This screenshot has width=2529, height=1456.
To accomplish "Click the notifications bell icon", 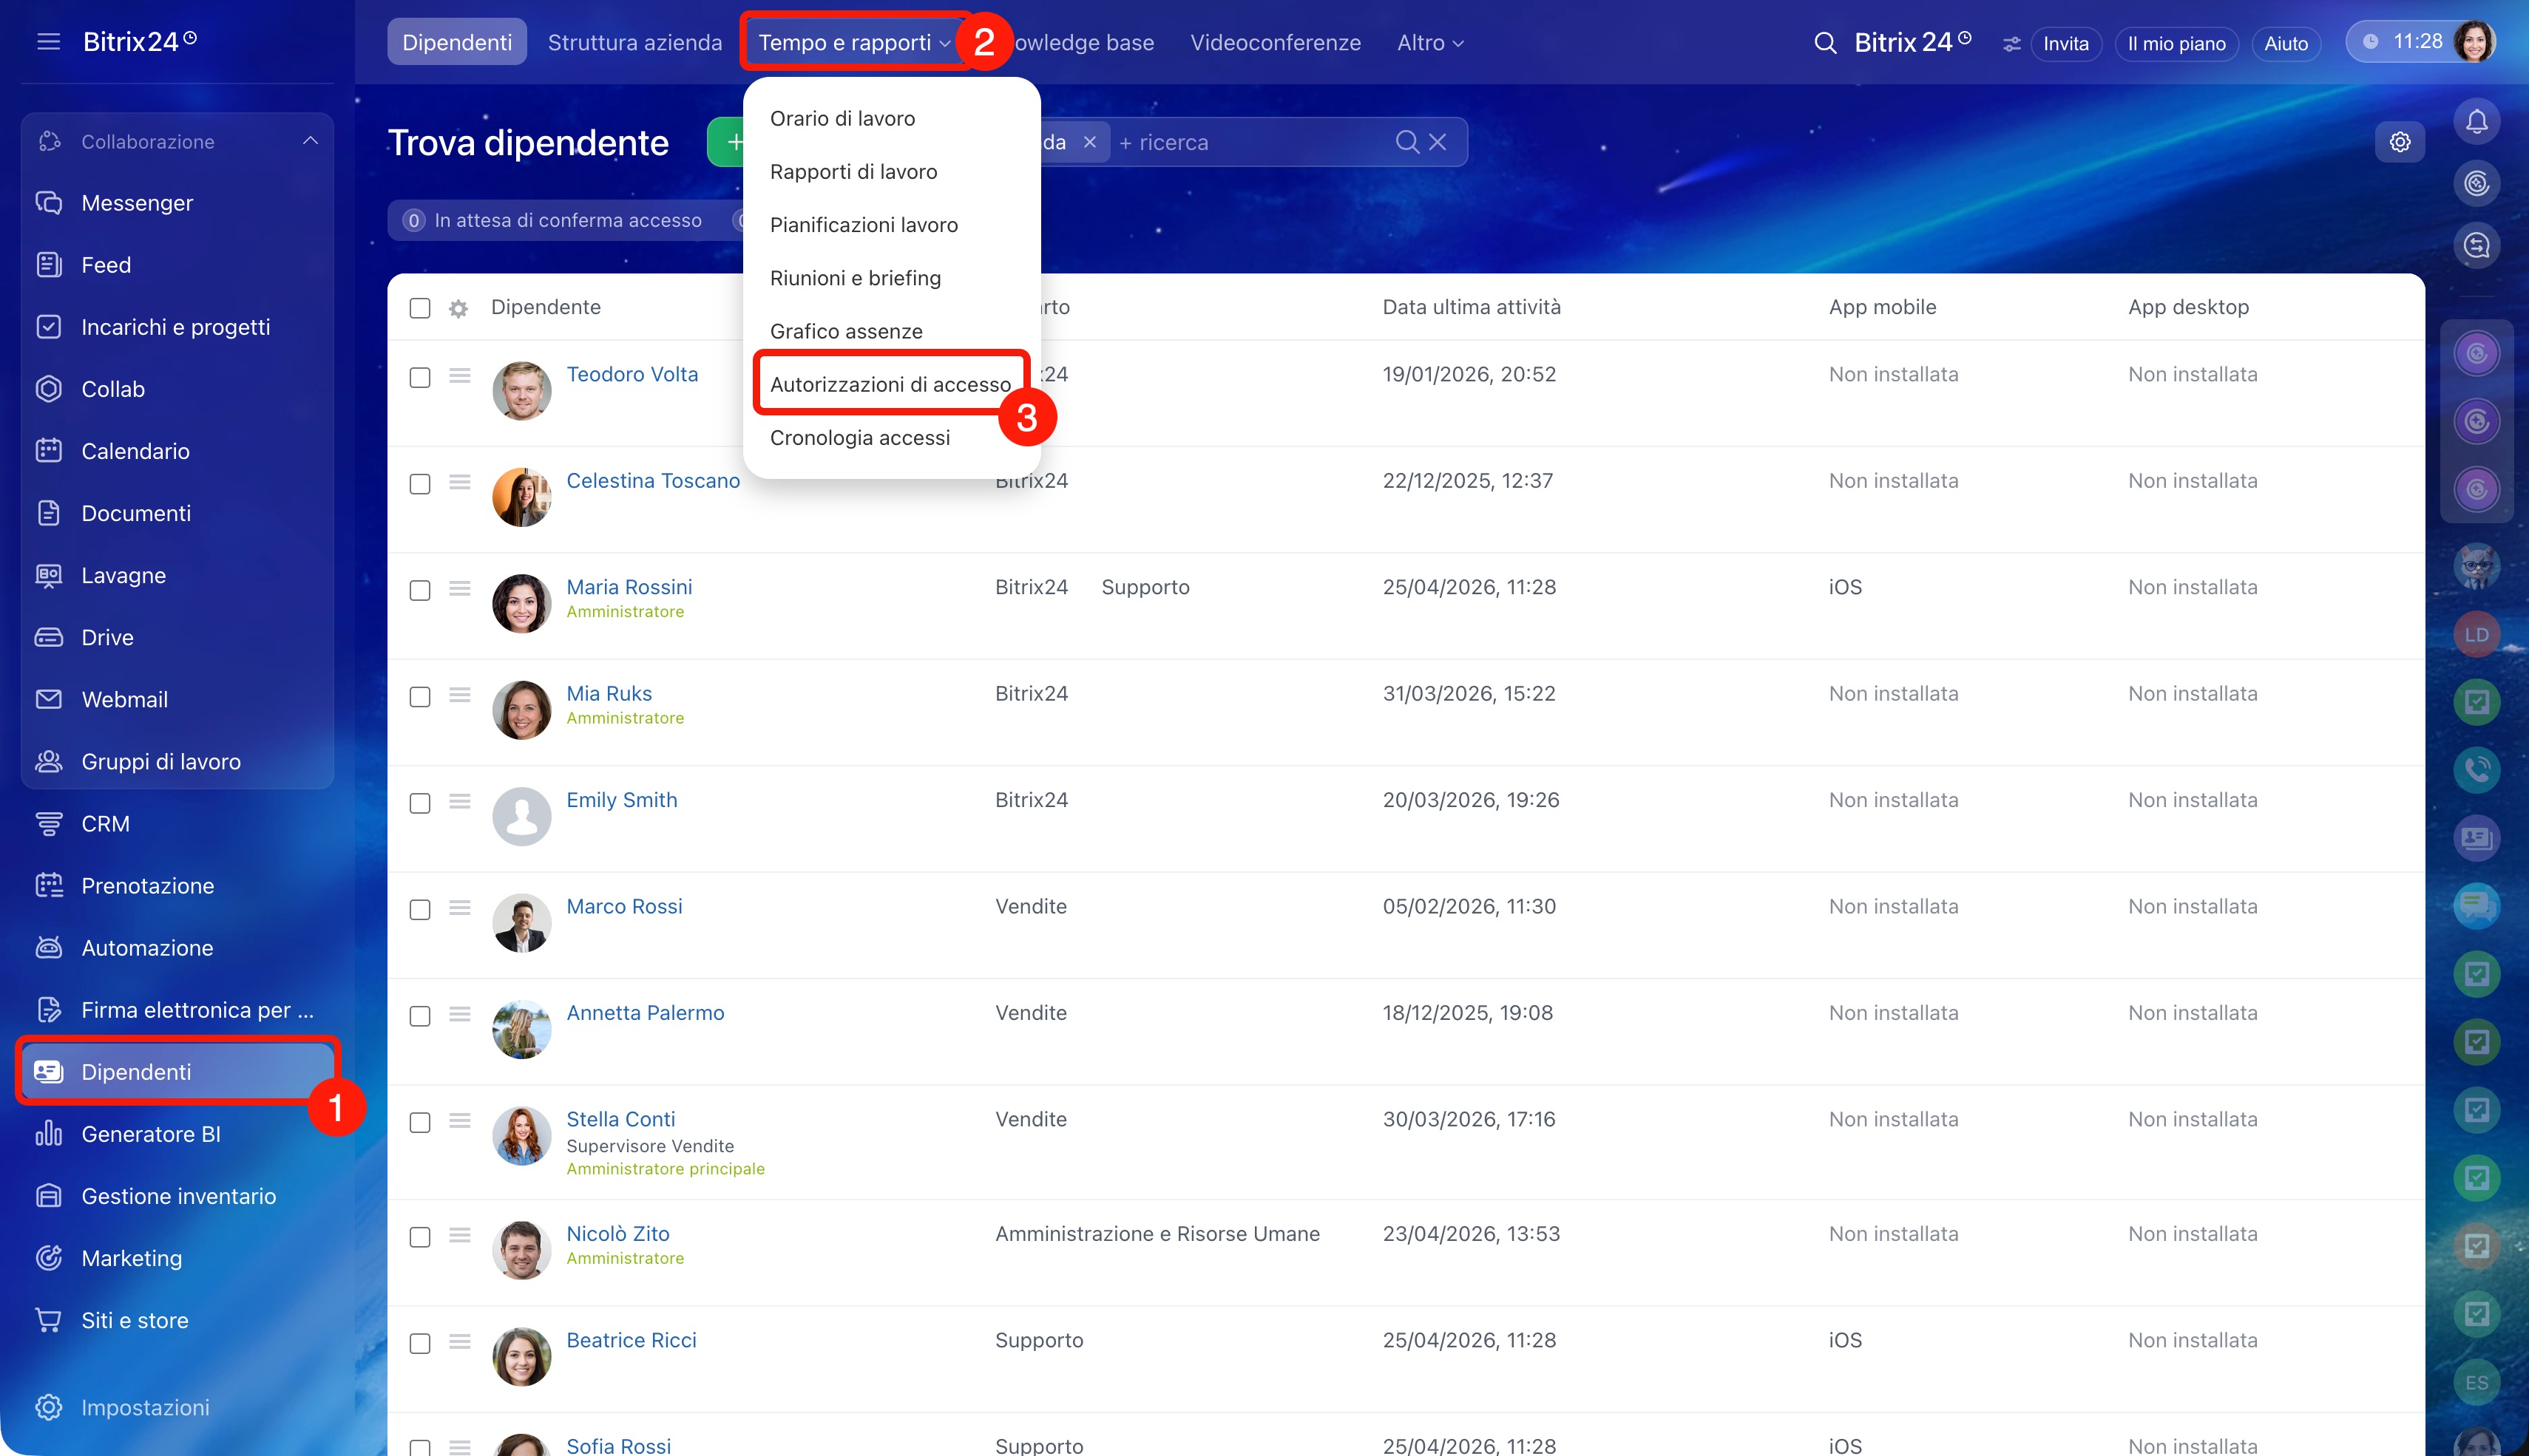I will (x=2476, y=122).
